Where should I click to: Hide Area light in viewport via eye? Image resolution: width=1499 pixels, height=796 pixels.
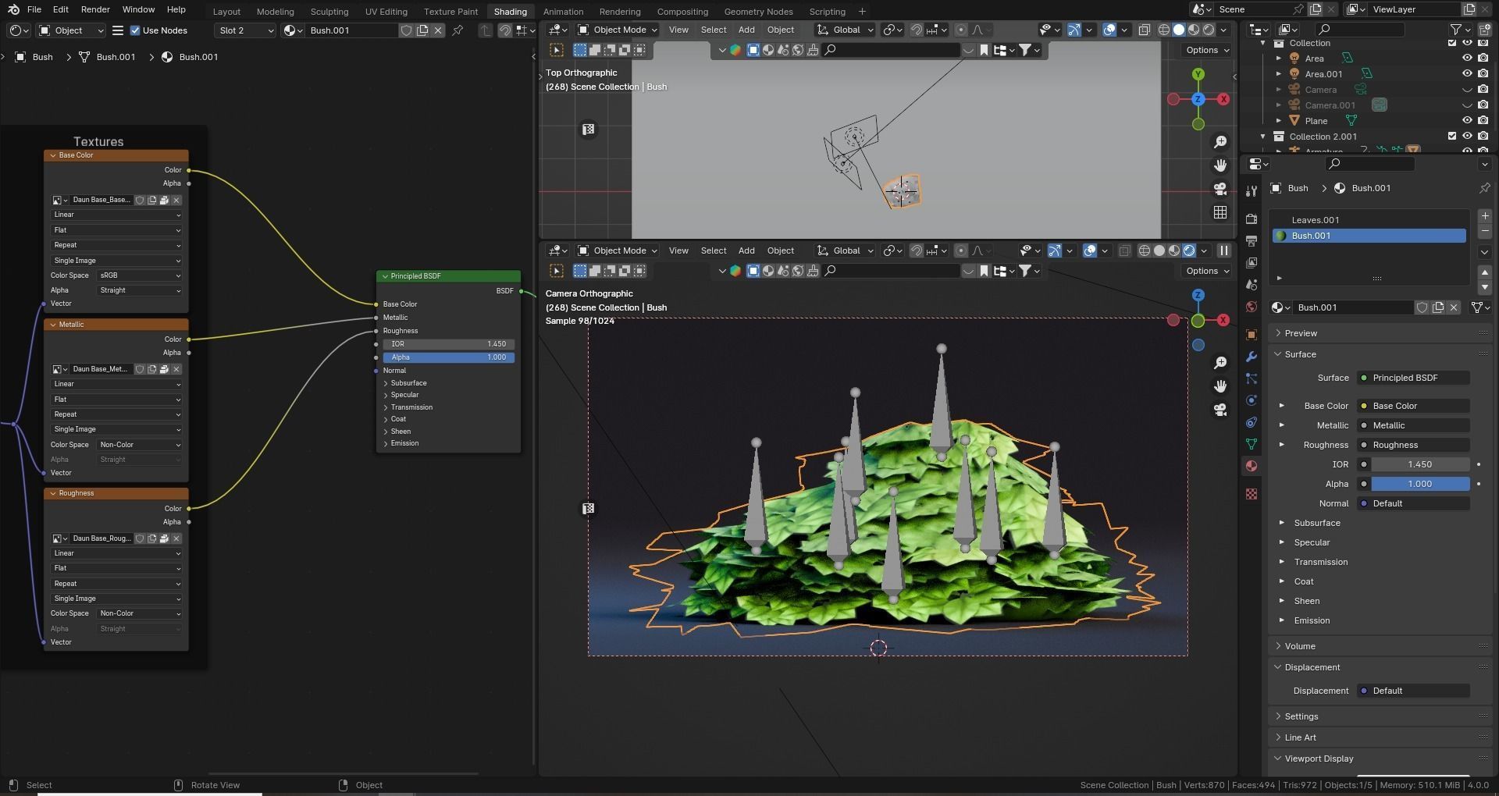tap(1467, 59)
